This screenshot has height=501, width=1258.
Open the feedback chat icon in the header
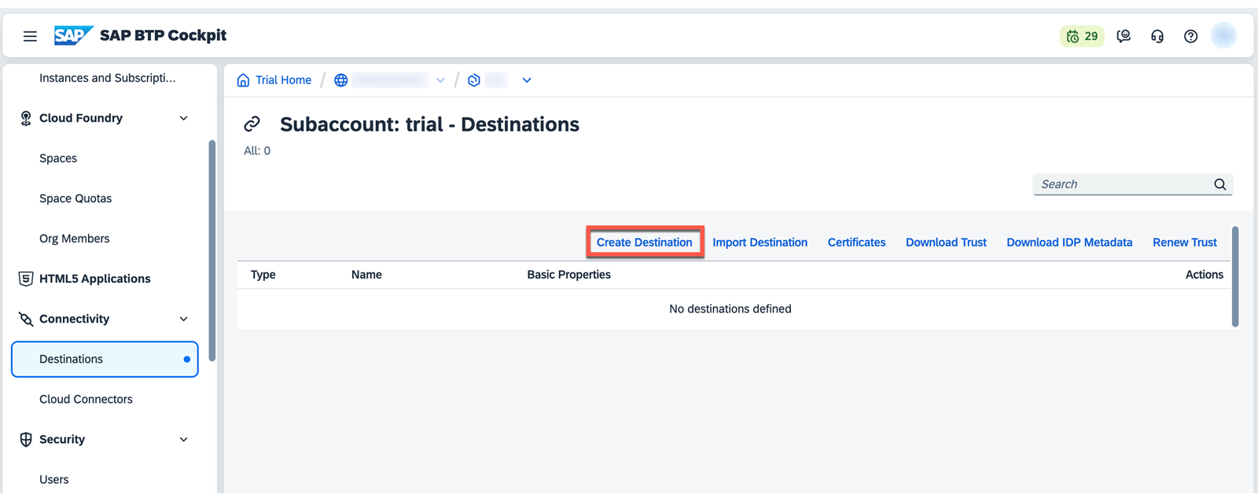(x=1124, y=36)
